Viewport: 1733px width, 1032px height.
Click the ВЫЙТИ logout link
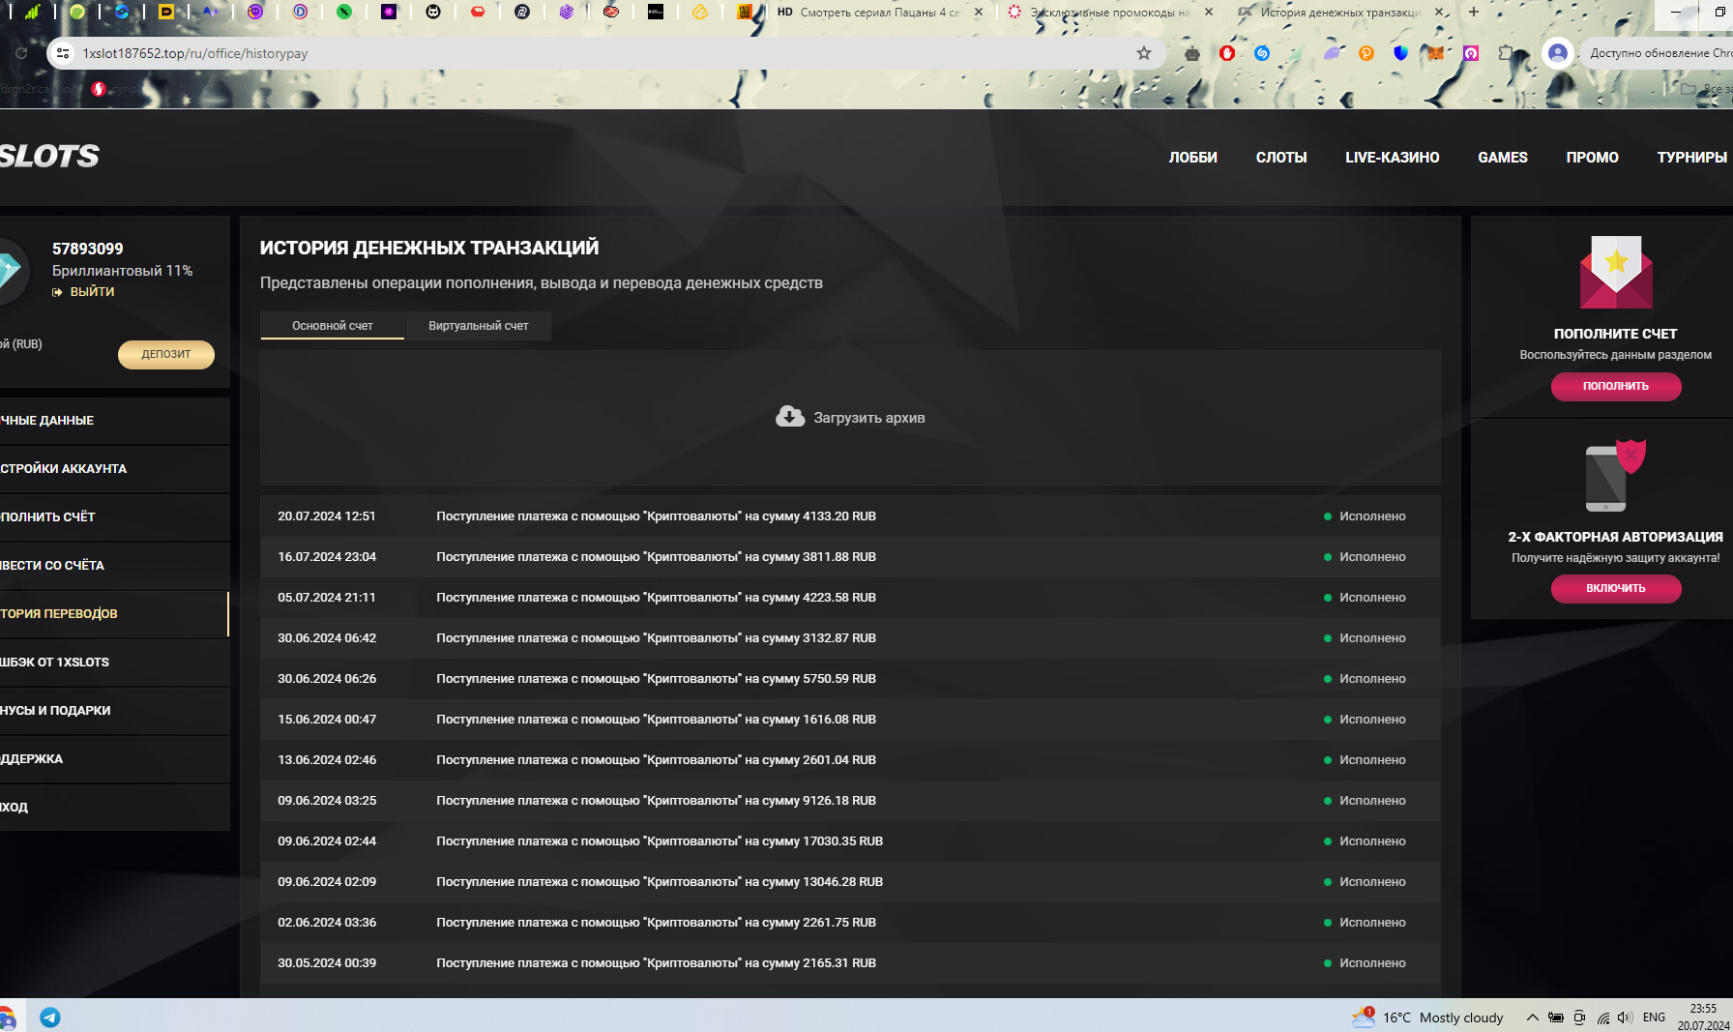(x=92, y=291)
